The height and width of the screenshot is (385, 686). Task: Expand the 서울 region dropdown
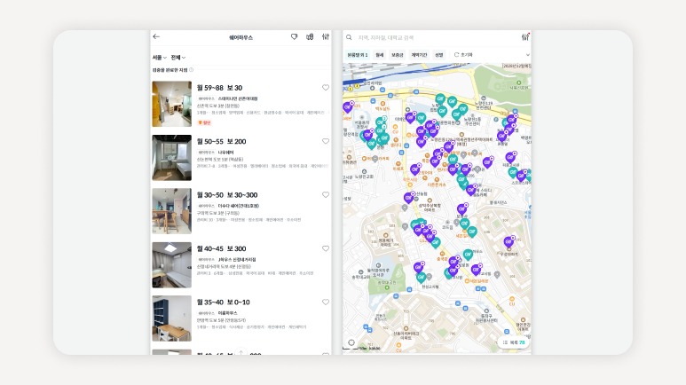(x=160, y=57)
